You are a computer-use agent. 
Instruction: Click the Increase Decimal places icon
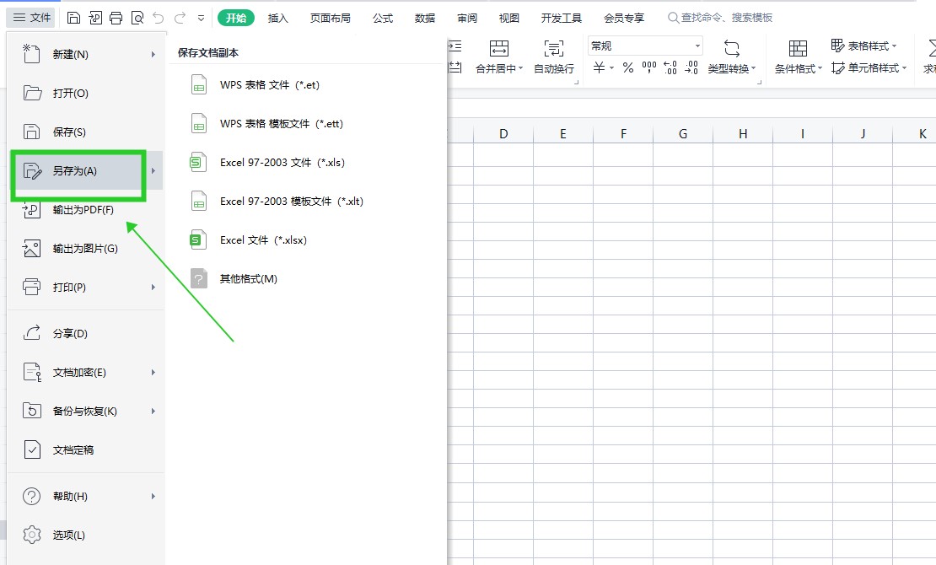click(x=670, y=68)
